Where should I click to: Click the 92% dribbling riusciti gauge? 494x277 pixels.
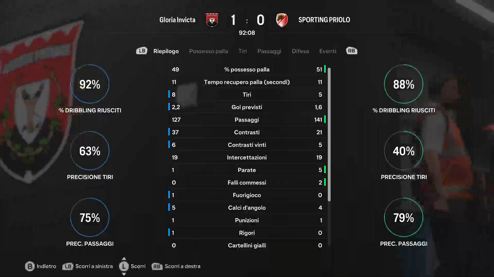click(x=90, y=84)
